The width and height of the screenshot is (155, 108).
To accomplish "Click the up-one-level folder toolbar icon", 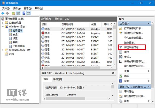I will [x=13, y=13].
